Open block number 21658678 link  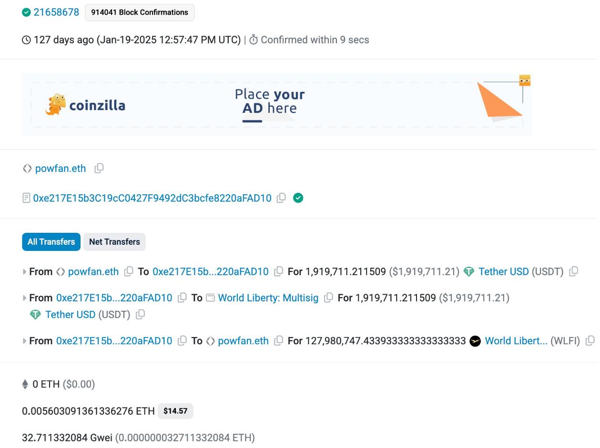(56, 12)
